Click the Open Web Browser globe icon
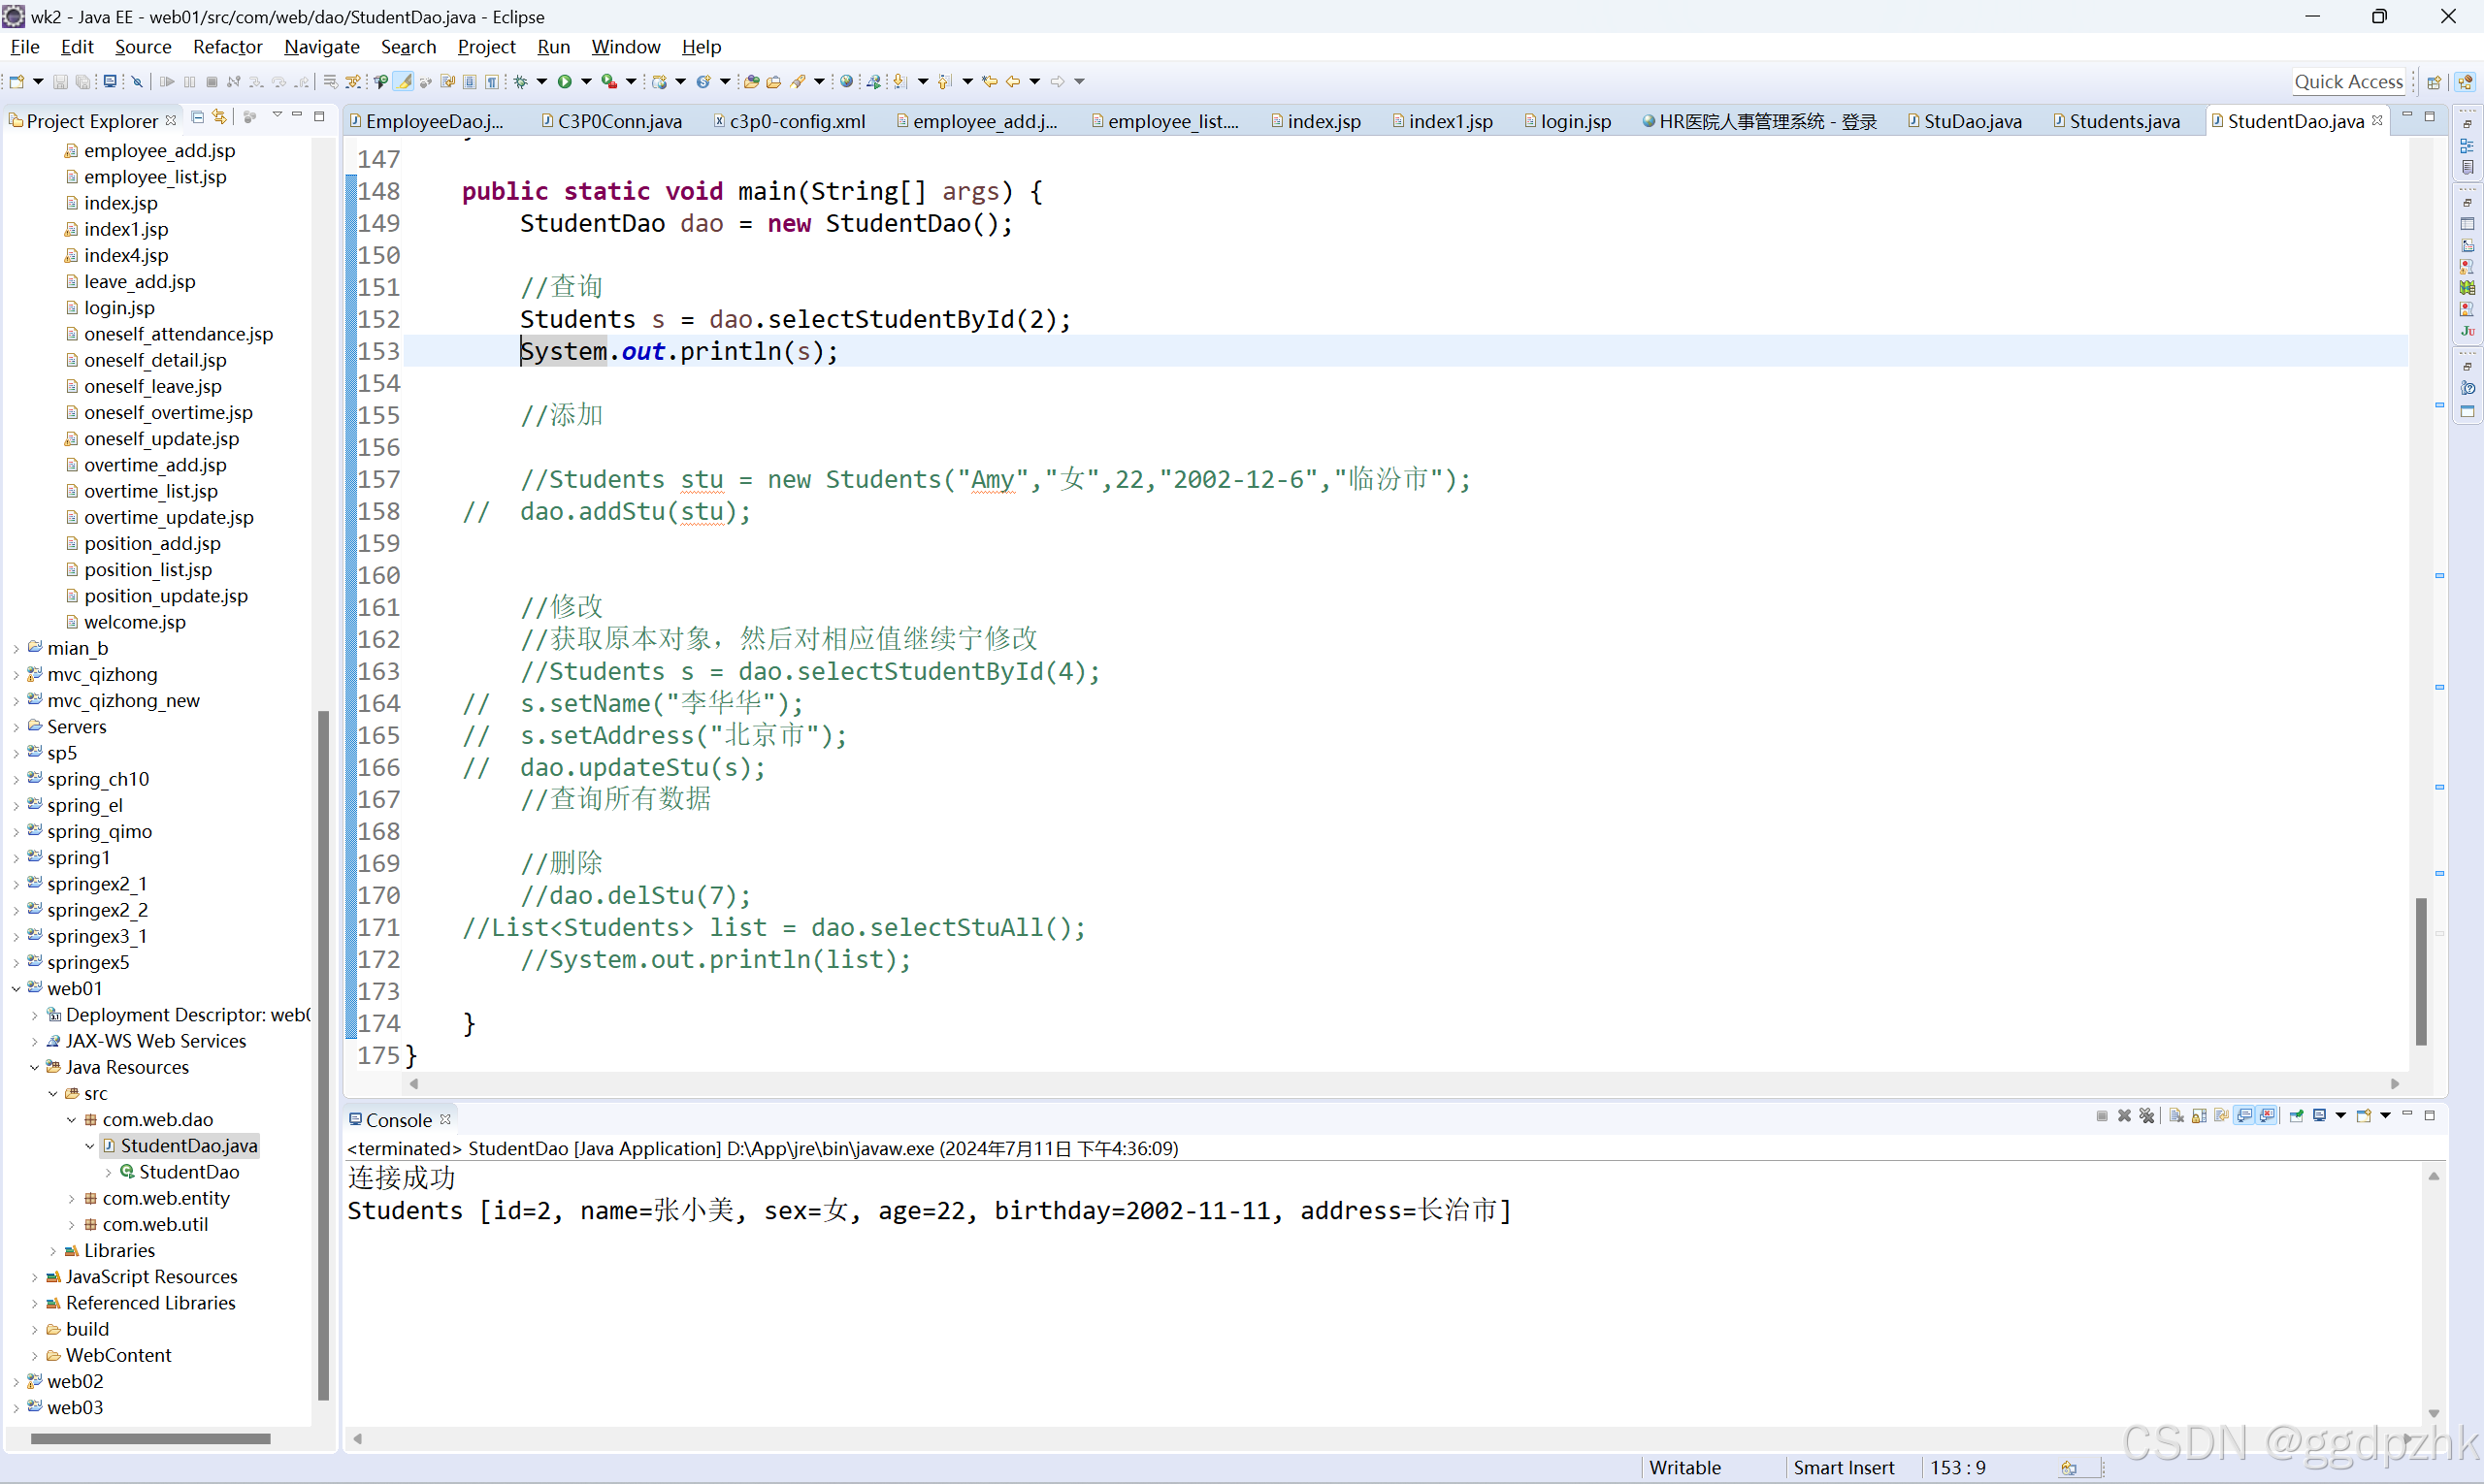 click(846, 82)
